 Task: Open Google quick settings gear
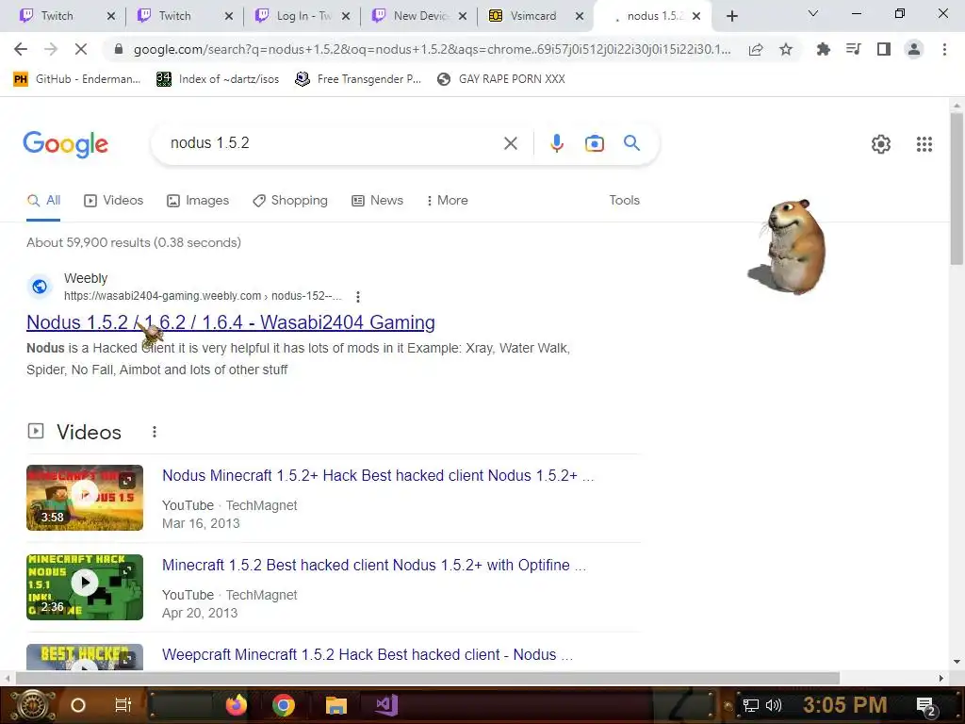[x=881, y=144]
